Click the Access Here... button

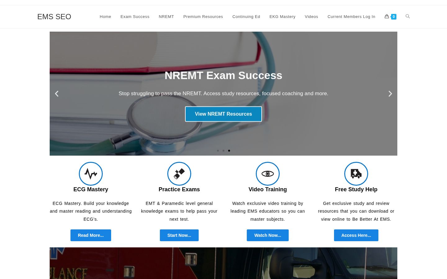click(356, 235)
